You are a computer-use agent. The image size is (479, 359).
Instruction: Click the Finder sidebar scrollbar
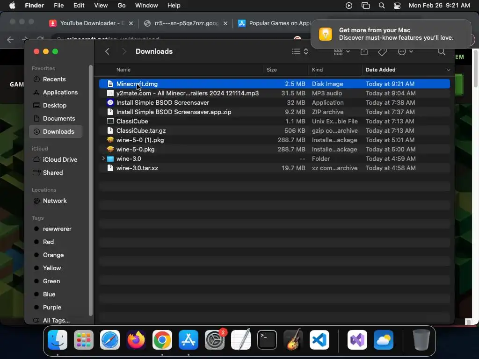click(x=90, y=191)
